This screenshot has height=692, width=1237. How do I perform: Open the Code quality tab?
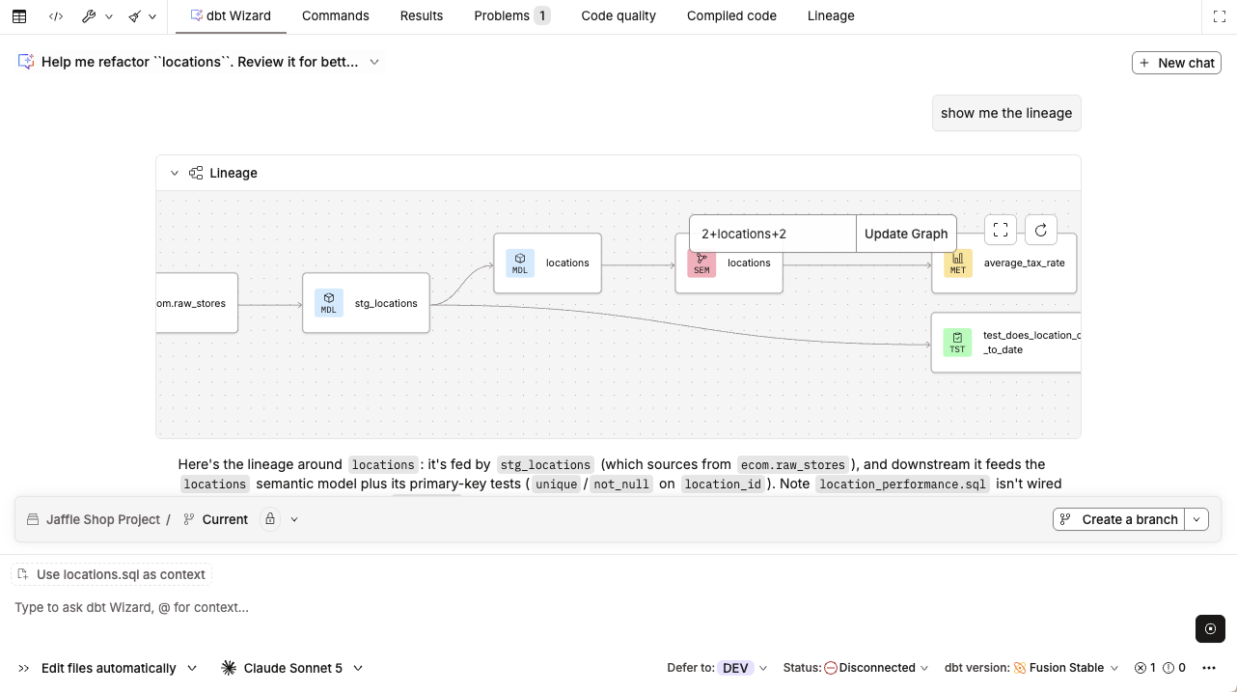click(618, 15)
